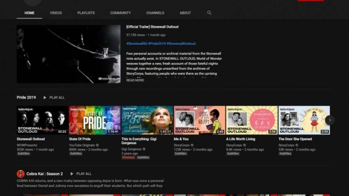The image size is (349, 196).
Task: Click the Cobra Kai season description text
Action: 90,183
